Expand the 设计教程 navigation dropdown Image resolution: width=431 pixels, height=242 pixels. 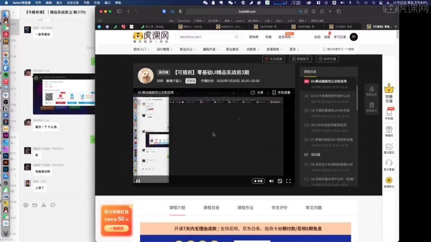click(164, 50)
